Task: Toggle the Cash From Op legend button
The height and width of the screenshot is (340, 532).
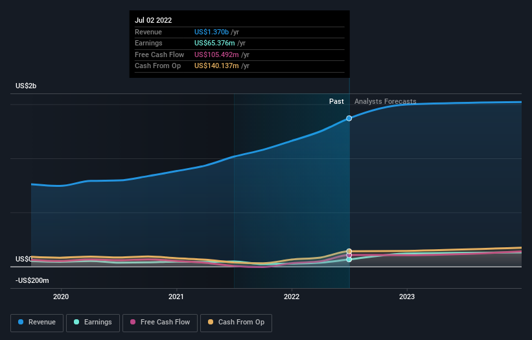Action: (x=236, y=322)
